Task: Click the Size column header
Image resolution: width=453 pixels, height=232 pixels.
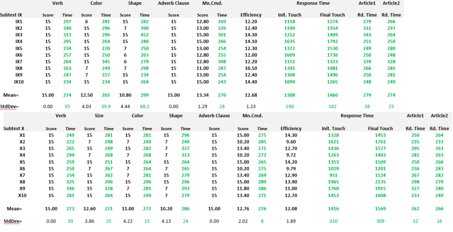Action: point(97,116)
